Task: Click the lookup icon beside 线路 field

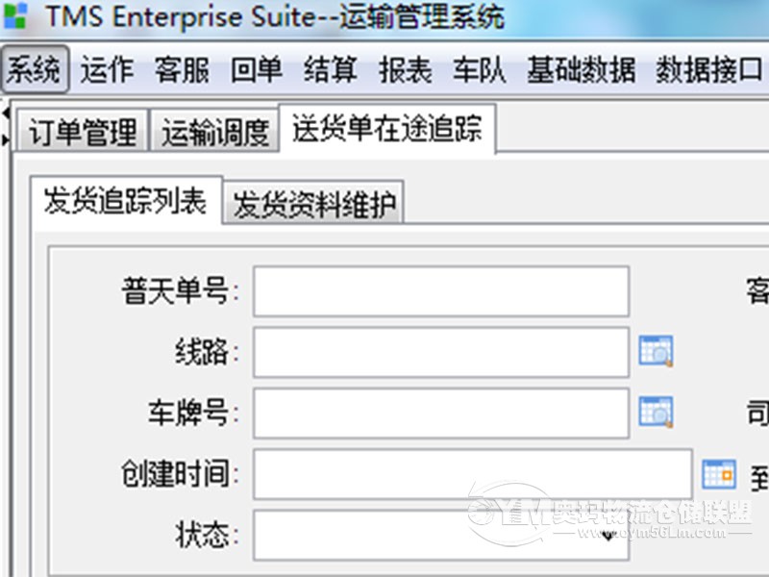Action: 656,351
